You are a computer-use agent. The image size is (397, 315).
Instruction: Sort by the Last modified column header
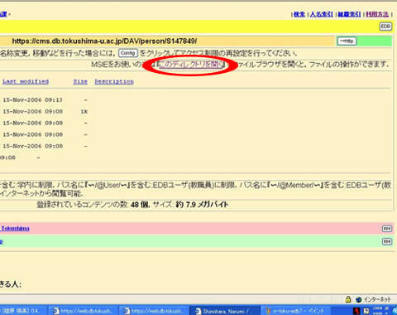coord(26,81)
